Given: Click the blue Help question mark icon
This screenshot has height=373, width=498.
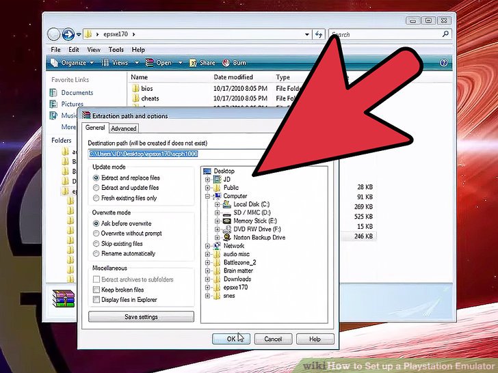Looking at the screenshot, I should (444, 63).
